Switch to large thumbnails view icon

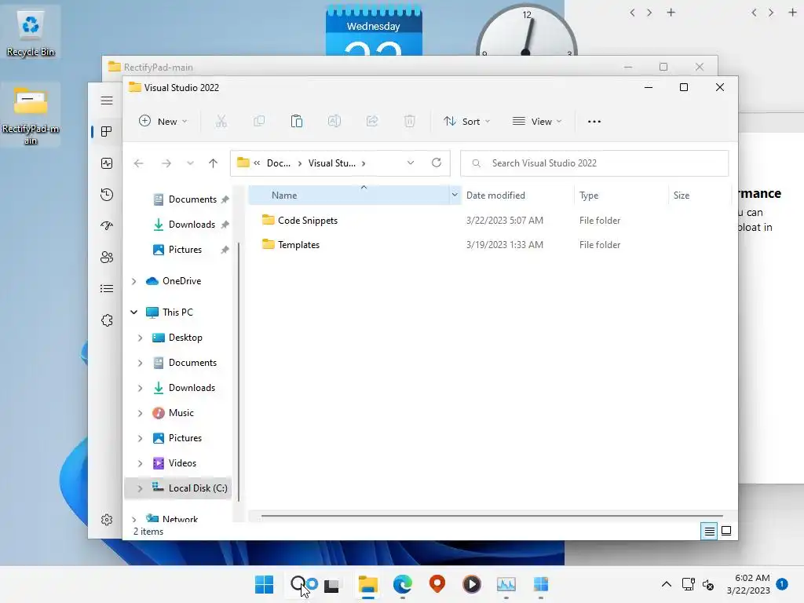coord(726,531)
